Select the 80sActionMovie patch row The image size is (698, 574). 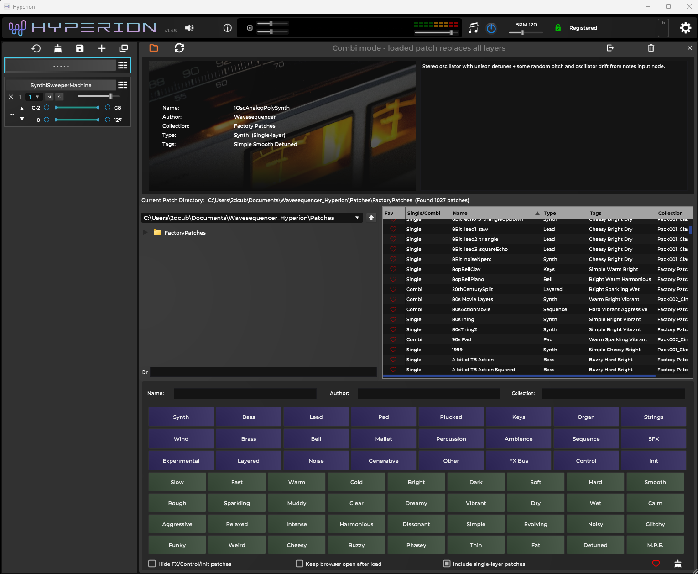[536, 309]
